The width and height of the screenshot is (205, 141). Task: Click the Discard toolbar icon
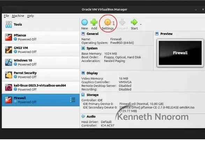pos(122,22)
